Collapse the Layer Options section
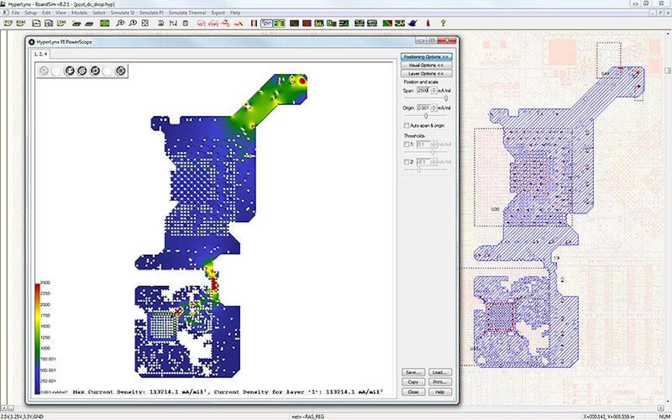 coord(427,73)
